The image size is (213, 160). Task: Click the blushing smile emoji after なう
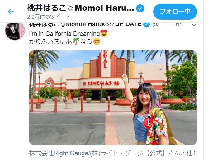click(x=97, y=42)
